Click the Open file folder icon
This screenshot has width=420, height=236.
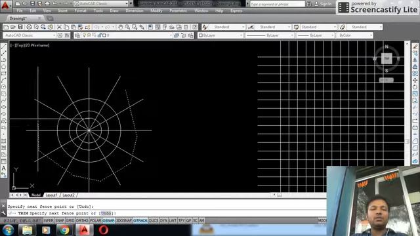(13, 27)
